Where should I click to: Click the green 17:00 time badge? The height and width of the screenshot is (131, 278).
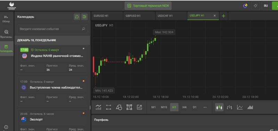(x=24, y=50)
